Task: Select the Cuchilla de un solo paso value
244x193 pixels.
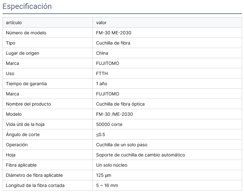Action: pos(122,145)
